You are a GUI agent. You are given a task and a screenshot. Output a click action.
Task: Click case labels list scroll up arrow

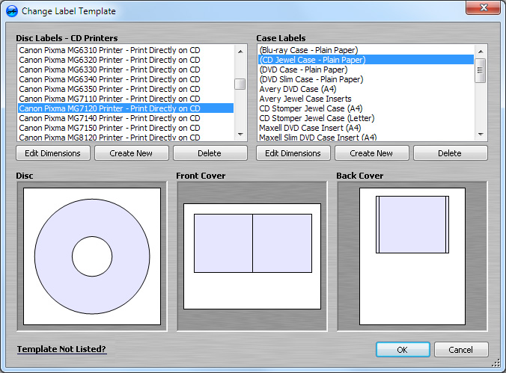tap(481, 52)
